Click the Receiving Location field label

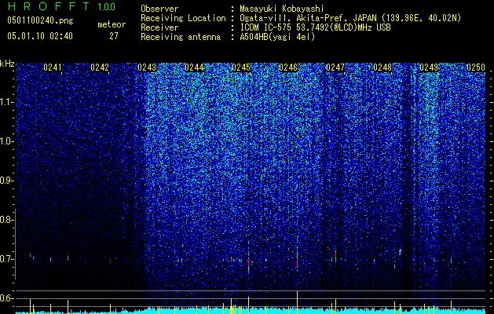(x=183, y=18)
